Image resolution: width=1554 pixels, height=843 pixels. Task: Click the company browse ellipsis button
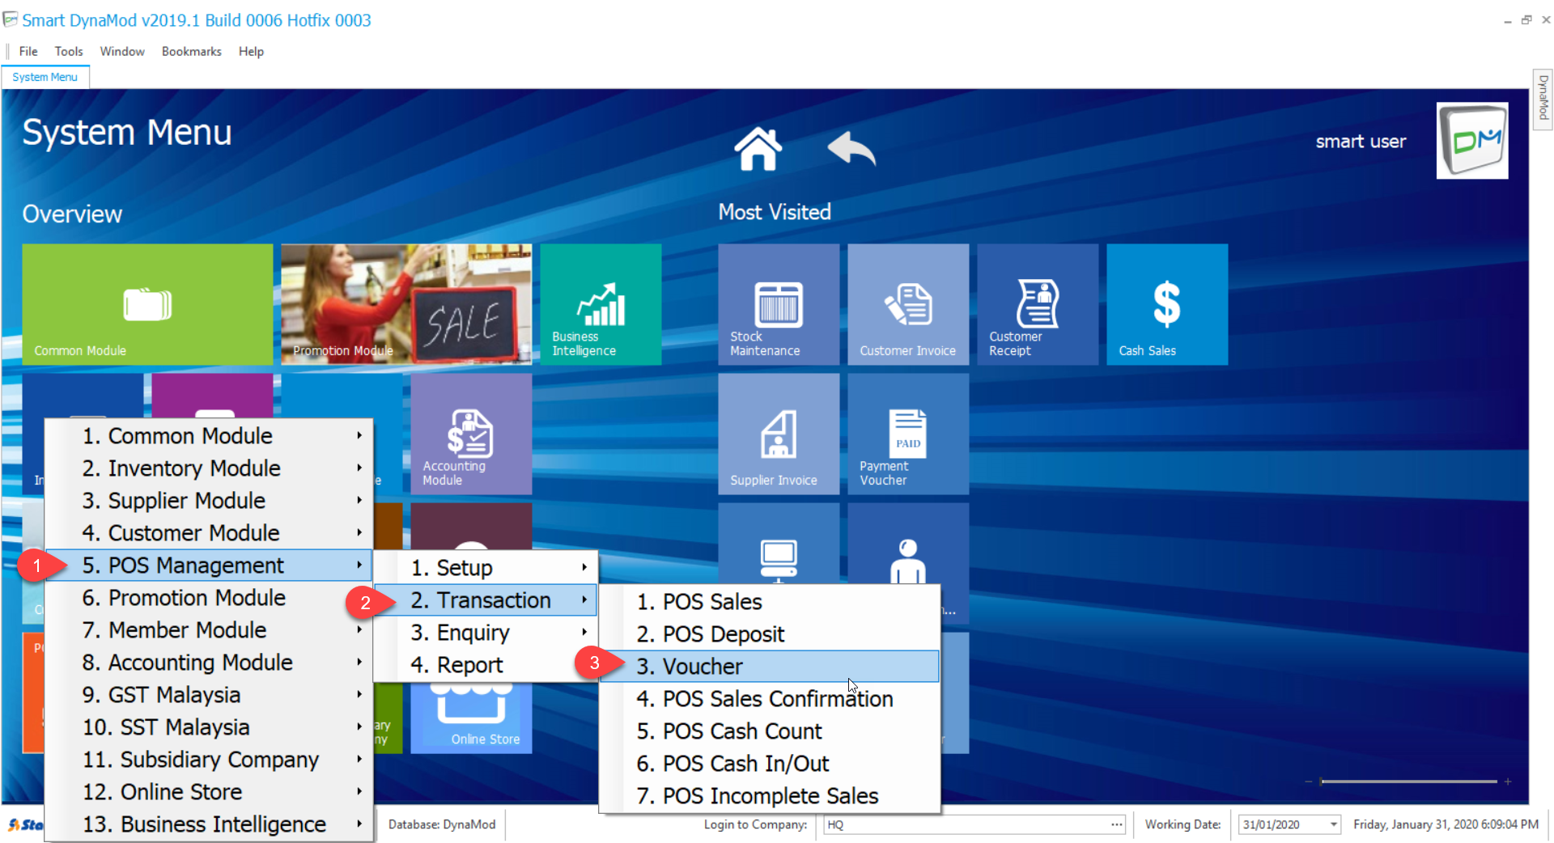pyautogui.click(x=1117, y=824)
